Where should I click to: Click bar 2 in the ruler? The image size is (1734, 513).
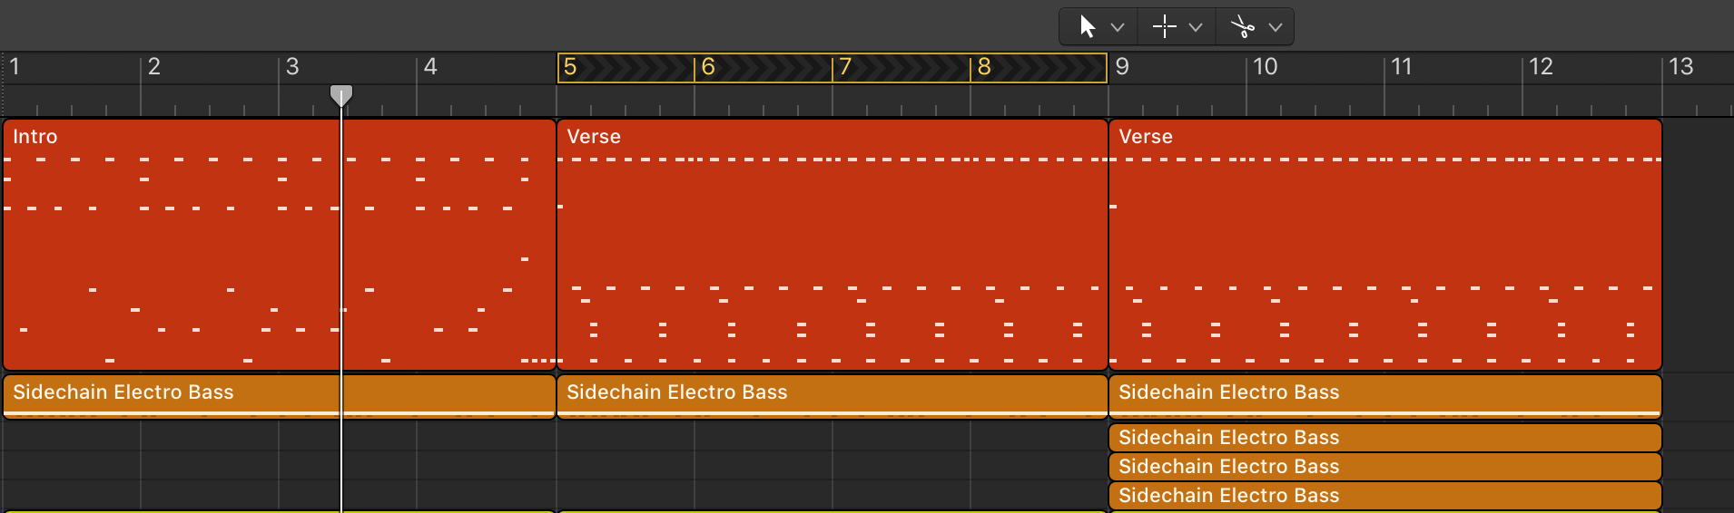154,67
